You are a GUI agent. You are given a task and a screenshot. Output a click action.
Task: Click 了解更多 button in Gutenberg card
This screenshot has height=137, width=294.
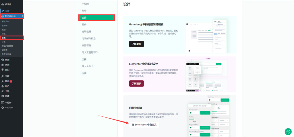136,44
